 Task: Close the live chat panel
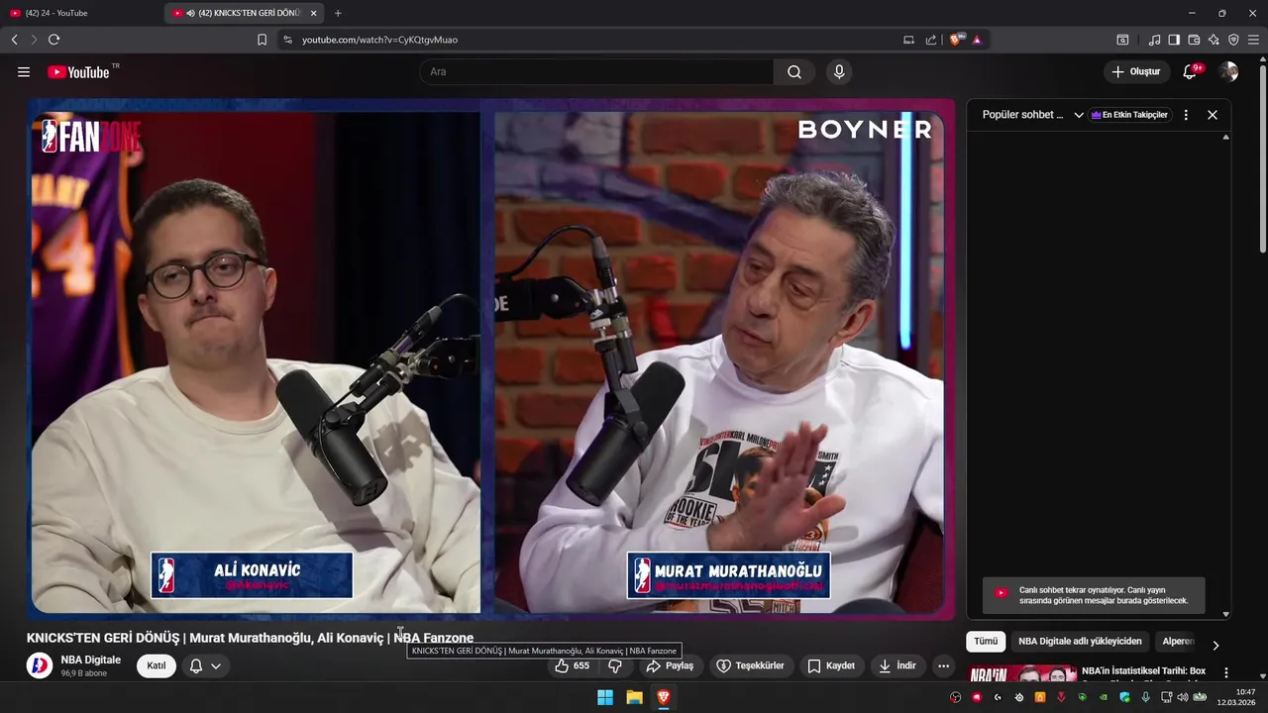pos(1213,115)
